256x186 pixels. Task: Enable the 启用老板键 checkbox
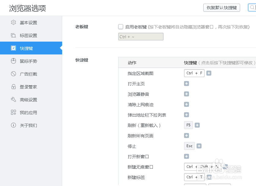(121, 27)
